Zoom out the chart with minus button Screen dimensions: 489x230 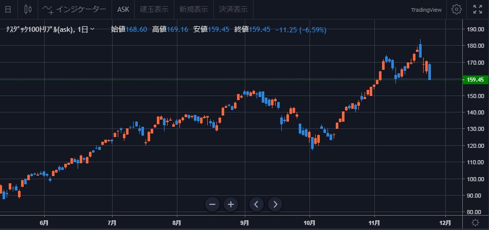pyautogui.click(x=212, y=204)
